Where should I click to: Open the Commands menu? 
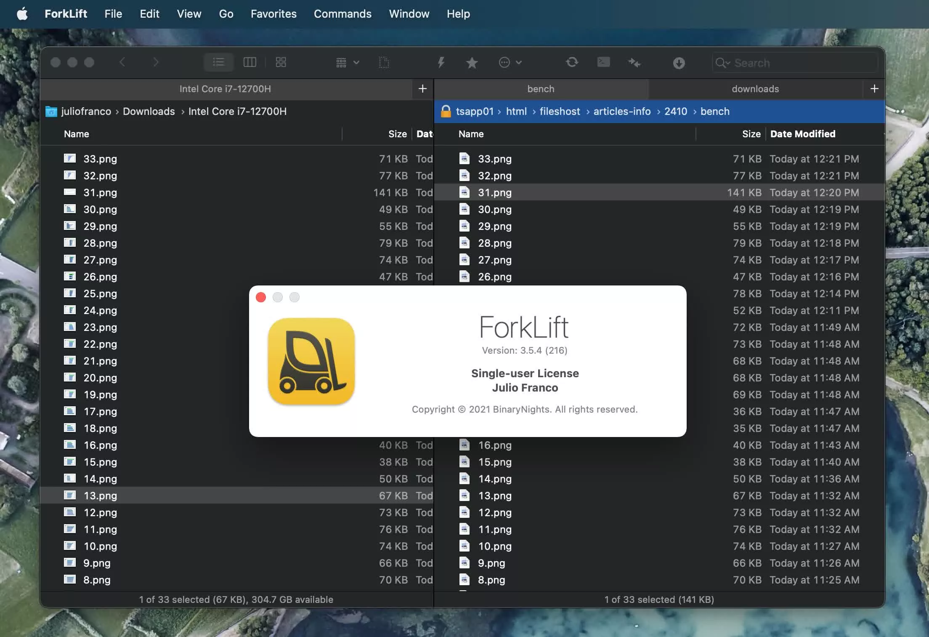(342, 14)
